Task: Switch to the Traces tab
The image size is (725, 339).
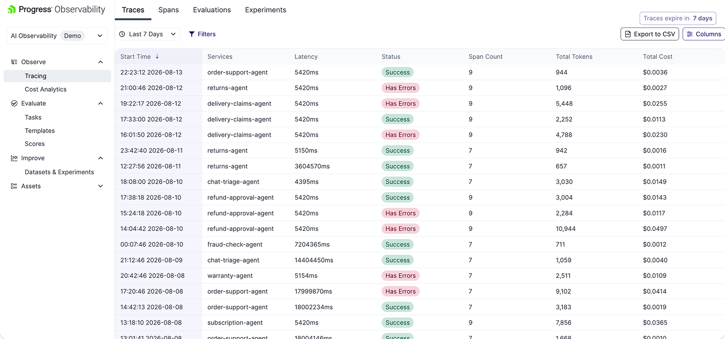Action: pos(133,10)
